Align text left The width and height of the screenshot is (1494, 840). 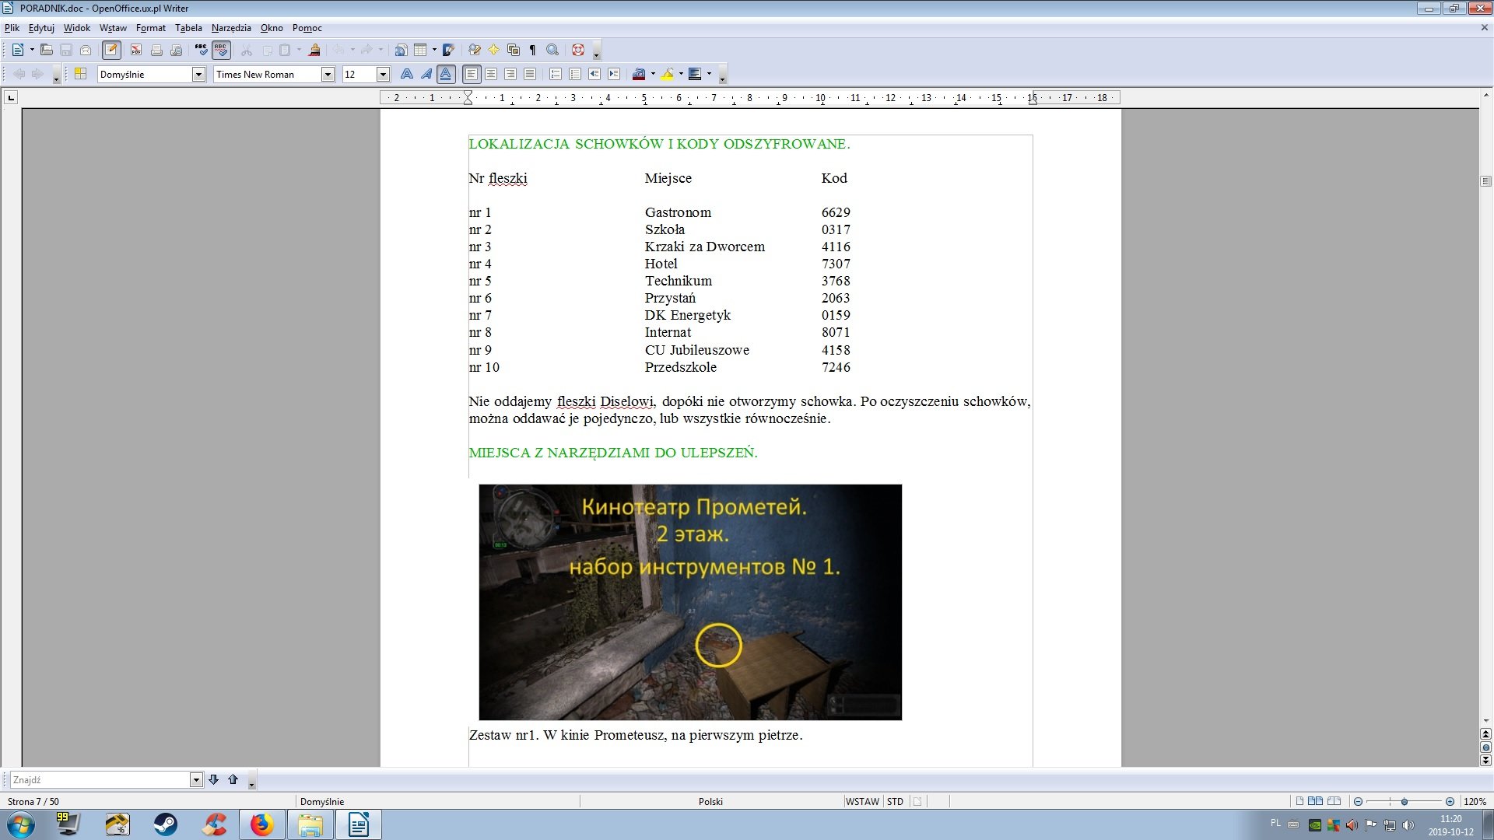471,74
